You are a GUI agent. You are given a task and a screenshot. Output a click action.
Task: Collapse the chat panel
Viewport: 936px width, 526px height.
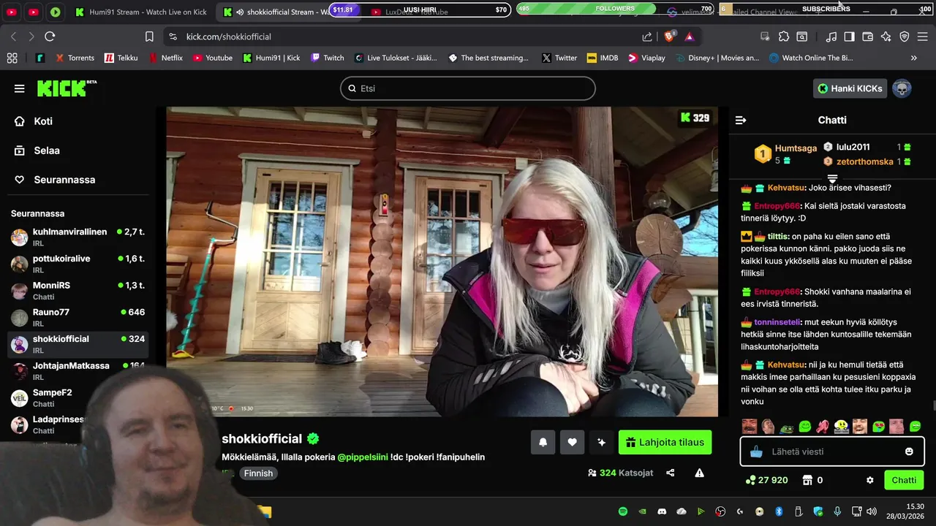[x=741, y=120]
